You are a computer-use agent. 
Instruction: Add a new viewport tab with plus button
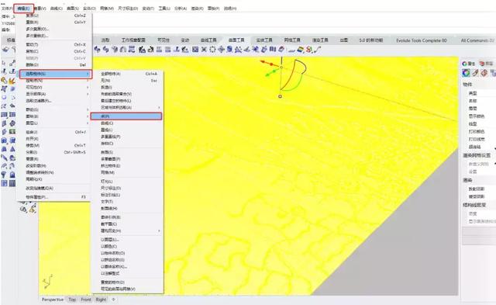coord(113,300)
